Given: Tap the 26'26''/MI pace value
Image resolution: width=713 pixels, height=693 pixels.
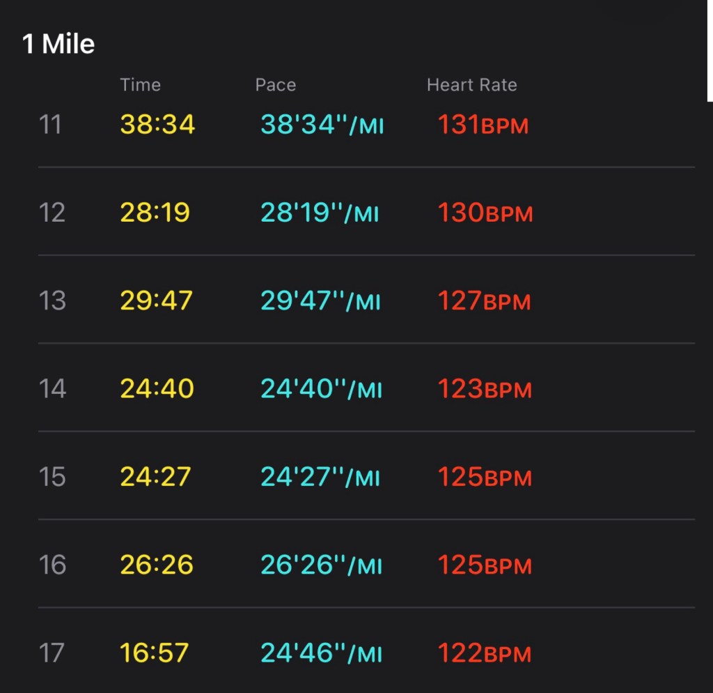Looking at the screenshot, I should pos(321,565).
